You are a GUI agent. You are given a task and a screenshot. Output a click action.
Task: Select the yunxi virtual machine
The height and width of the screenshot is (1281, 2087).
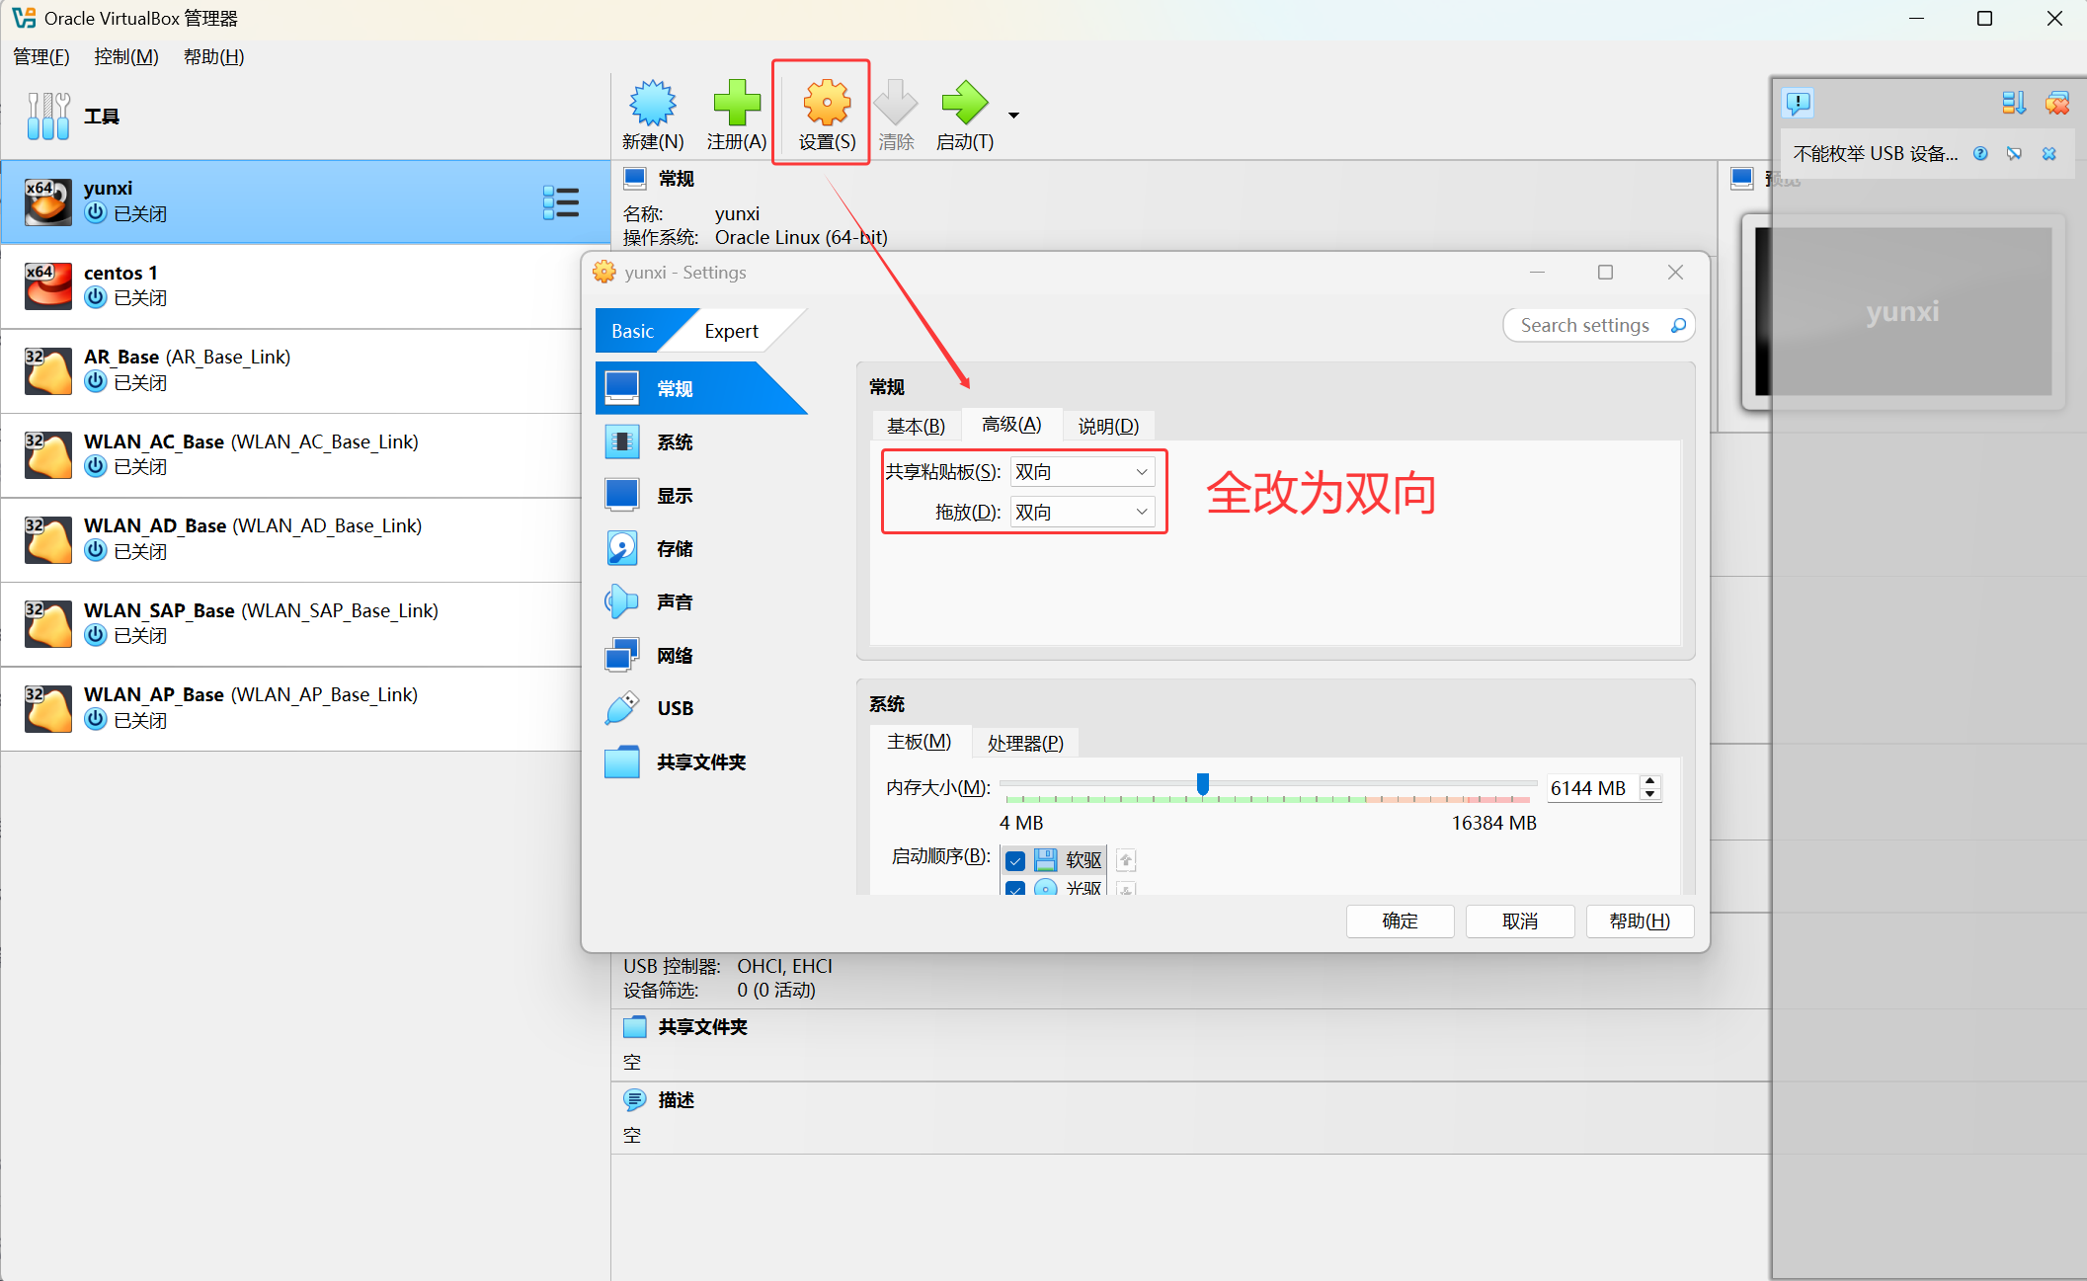306,202
